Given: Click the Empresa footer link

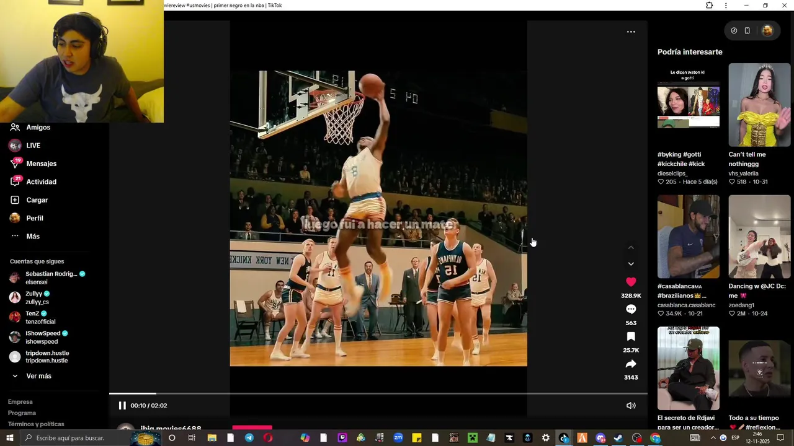Looking at the screenshot, I should point(20,401).
